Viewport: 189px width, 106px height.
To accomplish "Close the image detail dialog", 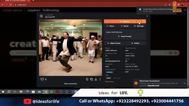I will [147, 16].
